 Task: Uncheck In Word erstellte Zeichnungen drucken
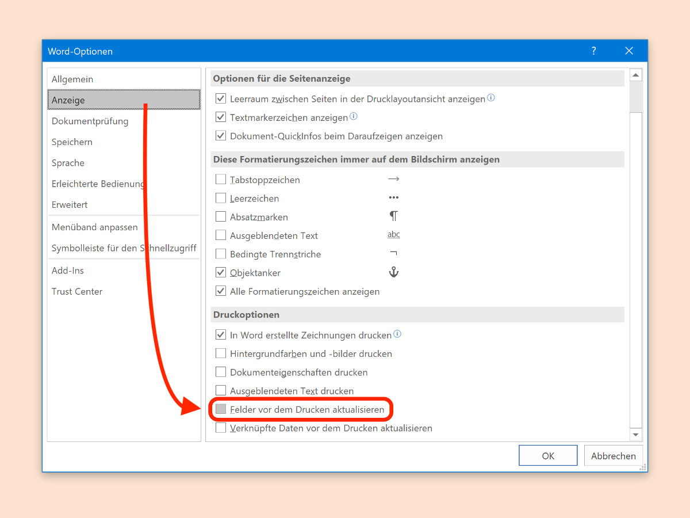click(221, 335)
